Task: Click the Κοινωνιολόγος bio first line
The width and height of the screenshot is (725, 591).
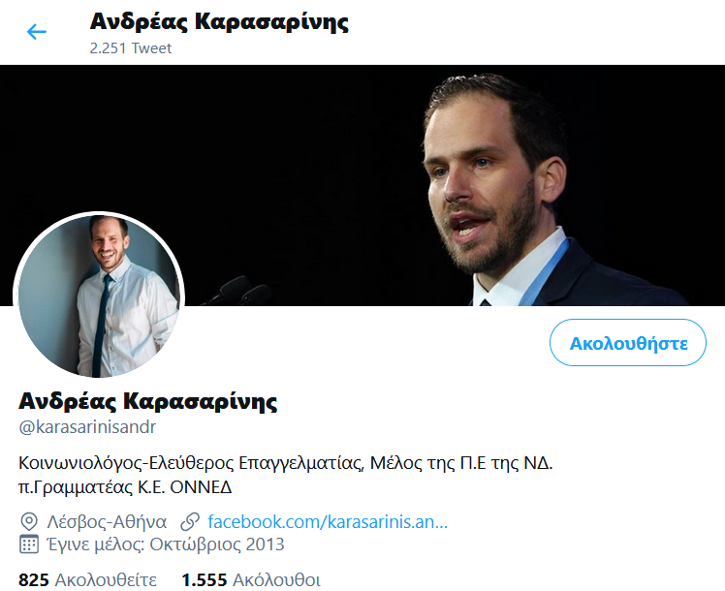Action: [286, 462]
